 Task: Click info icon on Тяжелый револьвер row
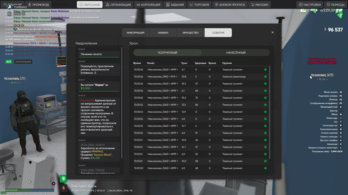click(x=265, y=77)
